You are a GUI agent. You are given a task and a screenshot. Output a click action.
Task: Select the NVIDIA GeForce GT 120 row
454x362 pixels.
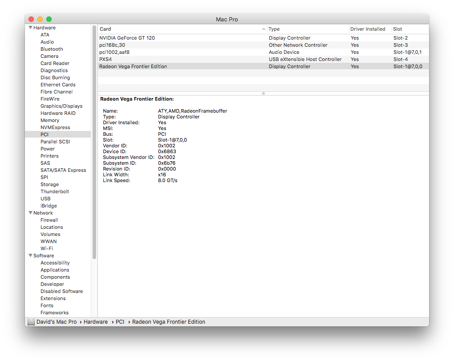point(263,38)
